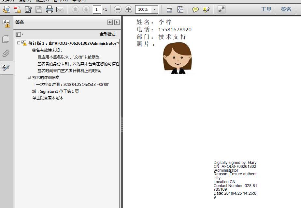Add a sticky note comment icon

(195, 9)
